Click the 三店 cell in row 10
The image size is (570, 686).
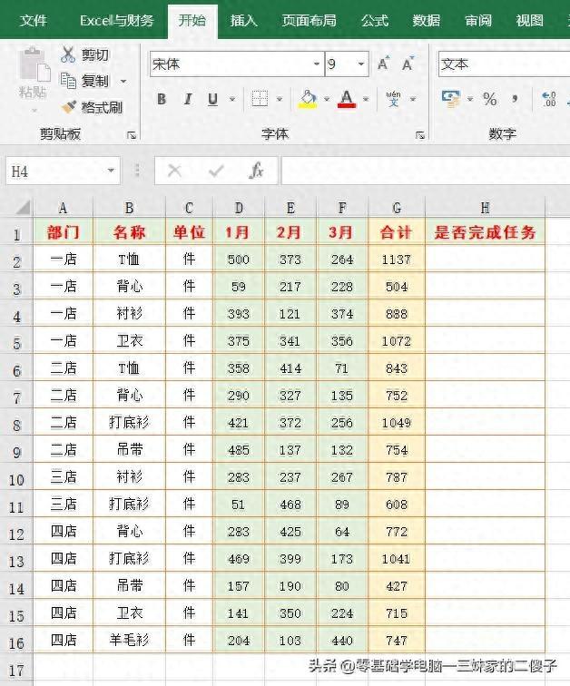click(64, 477)
